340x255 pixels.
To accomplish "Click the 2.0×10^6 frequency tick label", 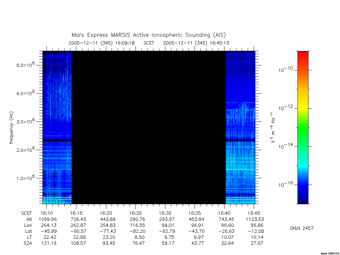I will [x=25, y=149].
